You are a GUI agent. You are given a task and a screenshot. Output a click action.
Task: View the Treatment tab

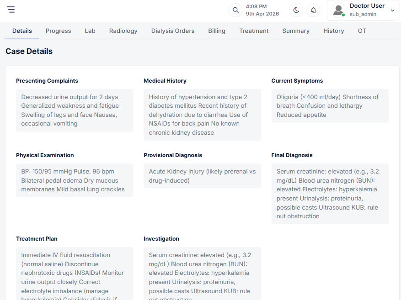254,31
